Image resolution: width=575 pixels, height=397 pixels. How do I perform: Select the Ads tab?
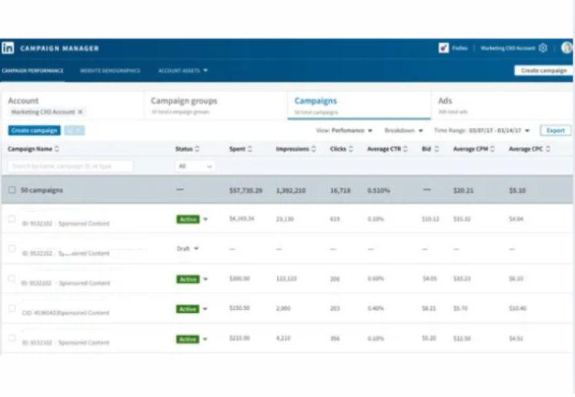(x=503, y=106)
